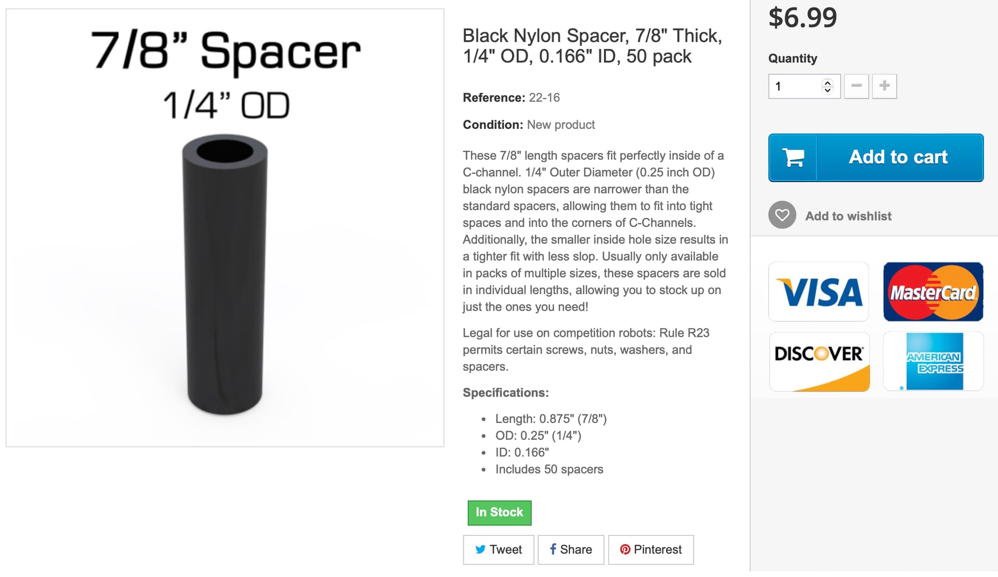The height and width of the screenshot is (577, 998).
Task: Click the Black Nylon Spacer product title
Action: tap(592, 46)
